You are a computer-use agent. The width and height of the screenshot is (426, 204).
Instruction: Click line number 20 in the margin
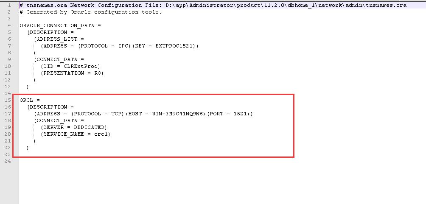8,134
